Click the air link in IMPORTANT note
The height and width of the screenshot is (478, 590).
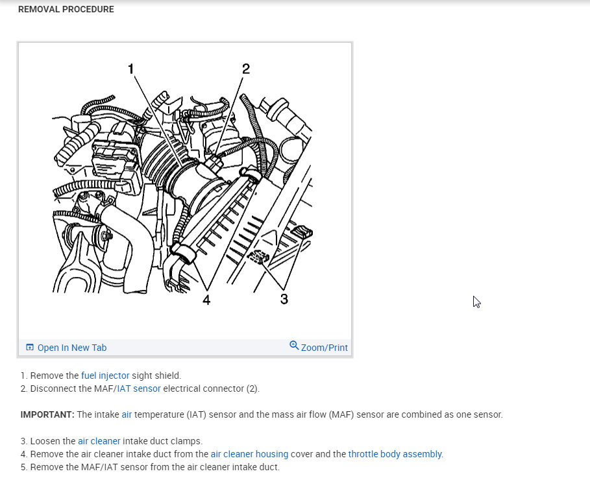127,414
